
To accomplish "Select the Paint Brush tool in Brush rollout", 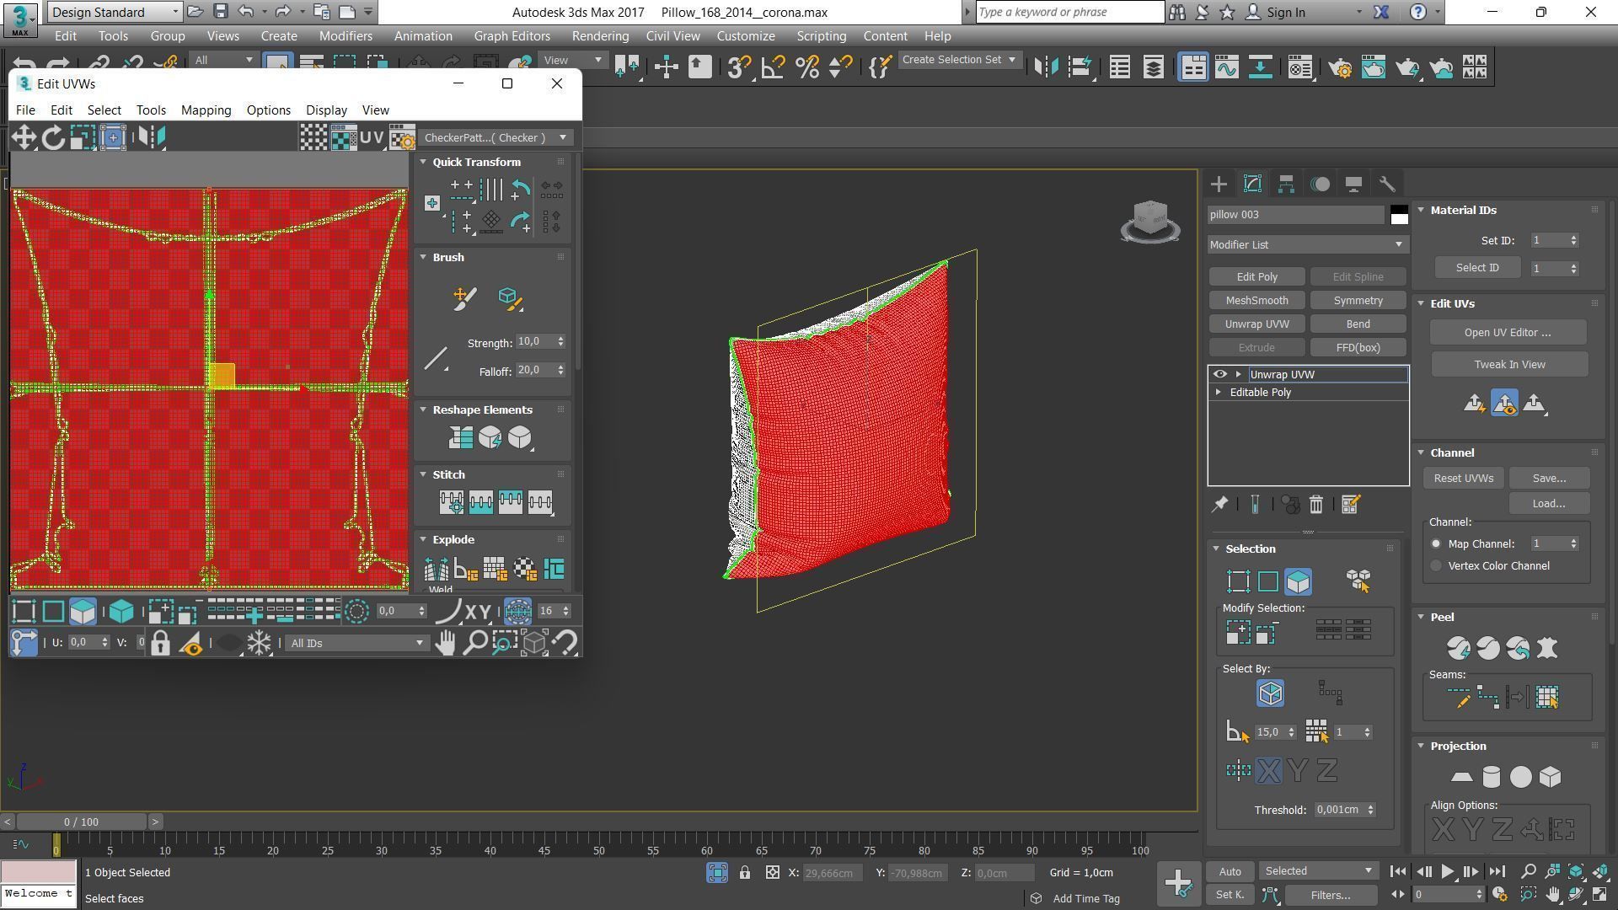I will 464,298.
